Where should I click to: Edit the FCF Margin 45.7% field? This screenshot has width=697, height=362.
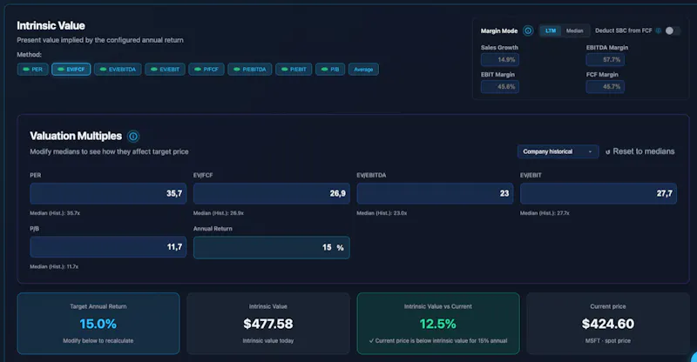(605, 87)
